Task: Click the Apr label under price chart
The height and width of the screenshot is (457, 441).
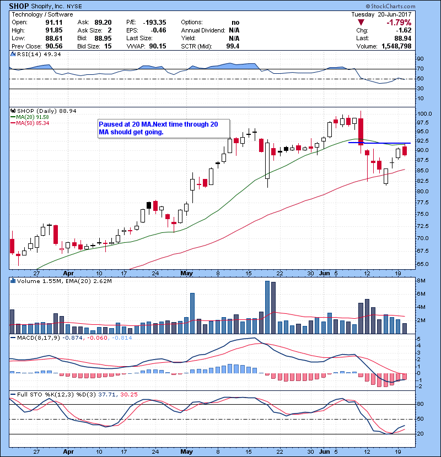Action: pyautogui.click(x=68, y=274)
